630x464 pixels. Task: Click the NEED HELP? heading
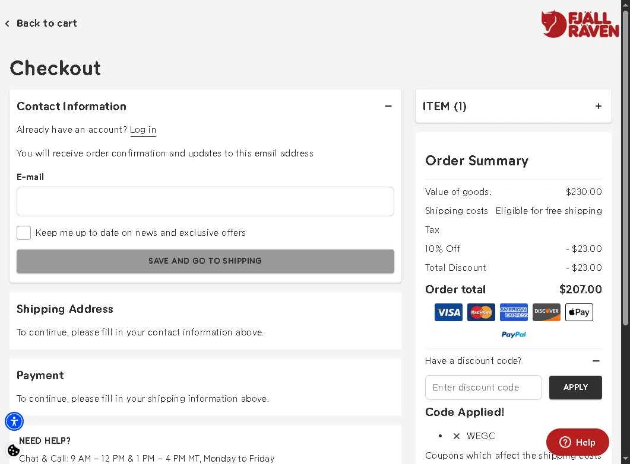(x=45, y=441)
